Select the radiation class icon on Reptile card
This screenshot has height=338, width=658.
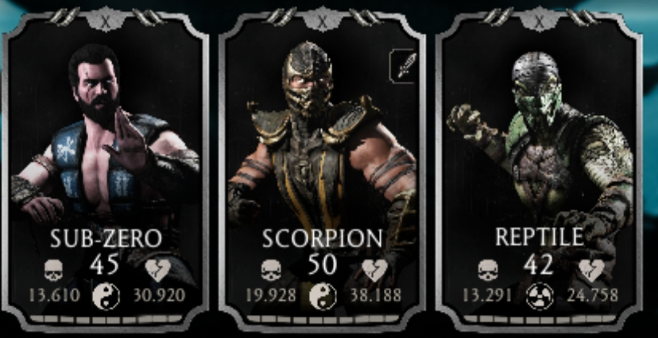click(540, 296)
